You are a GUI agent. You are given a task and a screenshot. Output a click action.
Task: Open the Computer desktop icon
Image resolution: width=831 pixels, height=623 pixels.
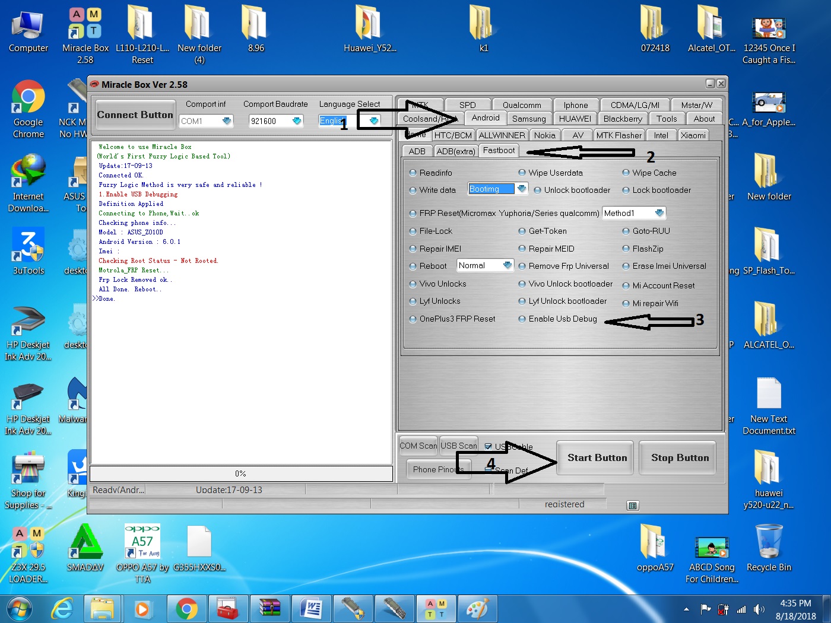28,31
